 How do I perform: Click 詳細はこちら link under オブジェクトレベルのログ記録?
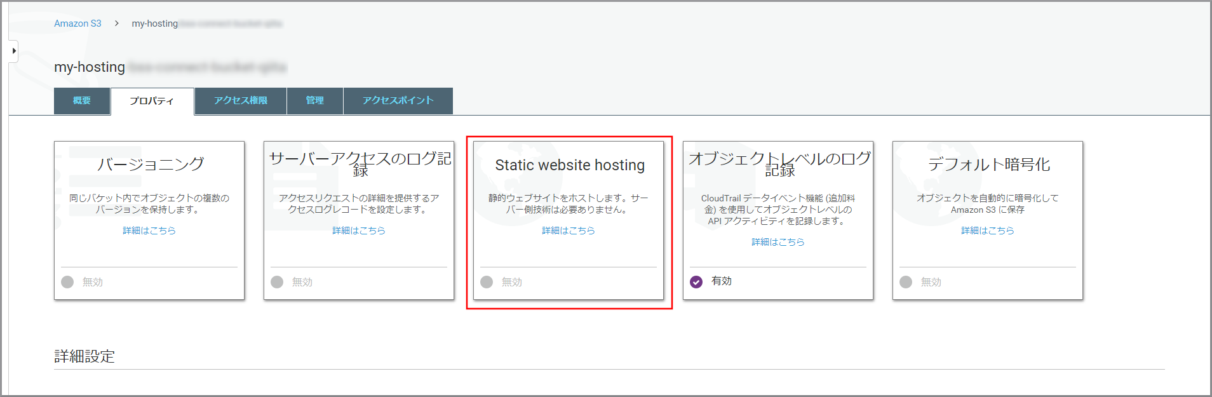point(778,242)
